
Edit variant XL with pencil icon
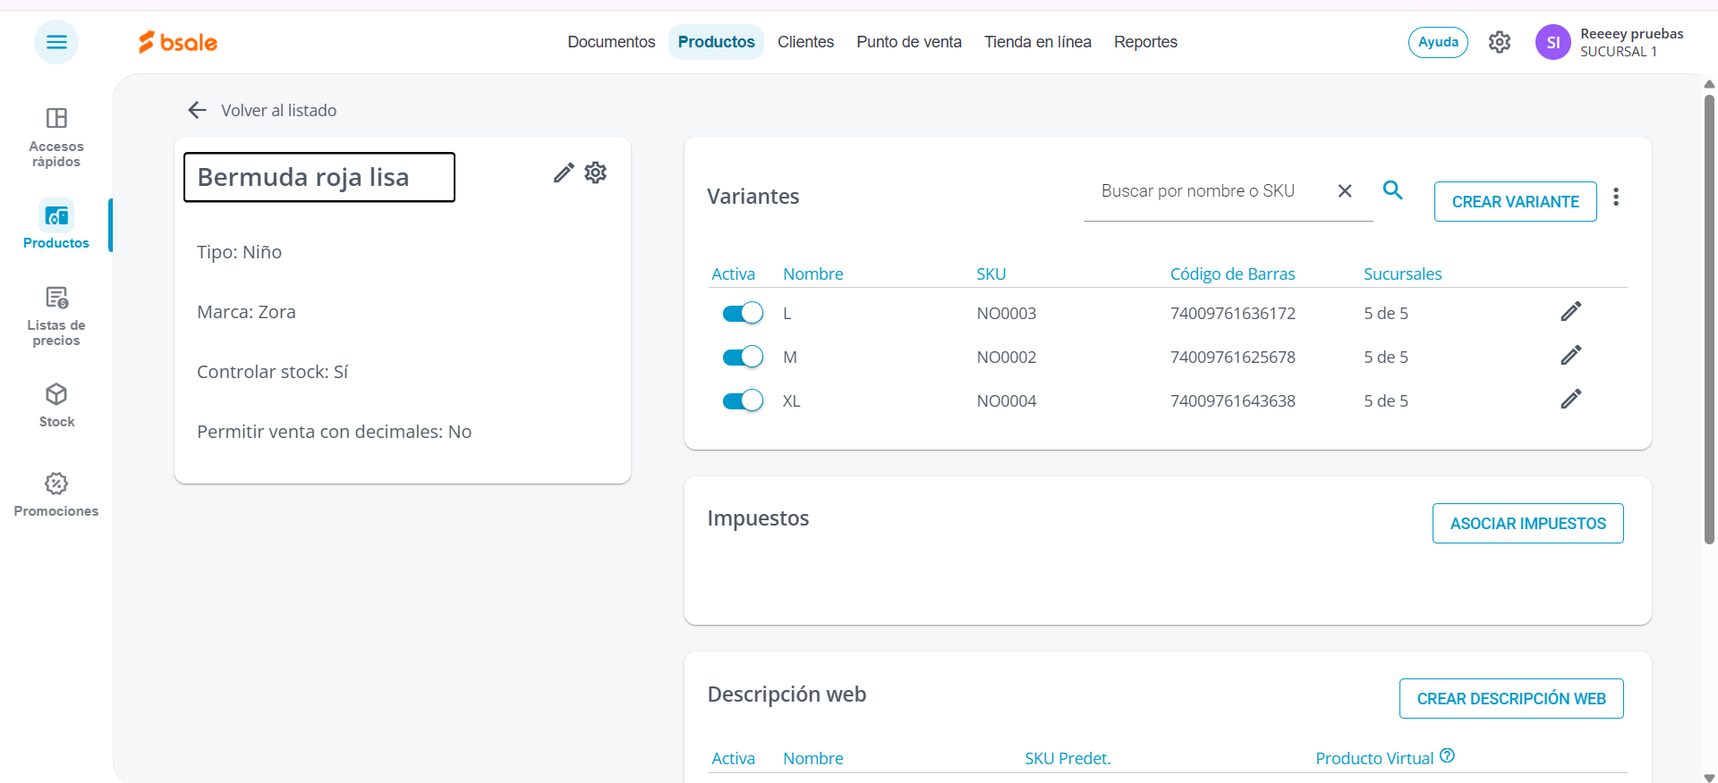1571,399
